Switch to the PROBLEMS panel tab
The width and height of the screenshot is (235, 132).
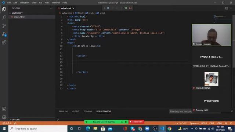click(x=64, y=111)
